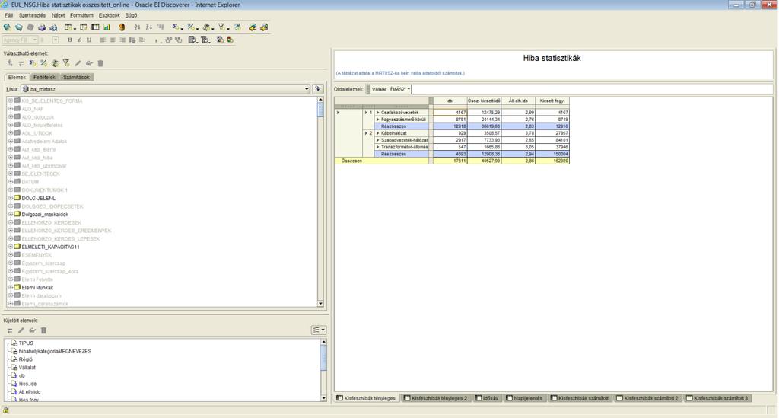
Task: Click the Összesen total row label
Action: (x=351, y=161)
